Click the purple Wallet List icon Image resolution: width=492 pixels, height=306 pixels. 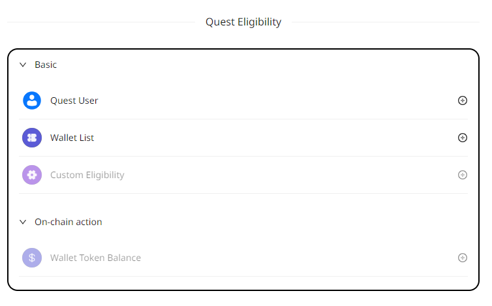coord(32,138)
